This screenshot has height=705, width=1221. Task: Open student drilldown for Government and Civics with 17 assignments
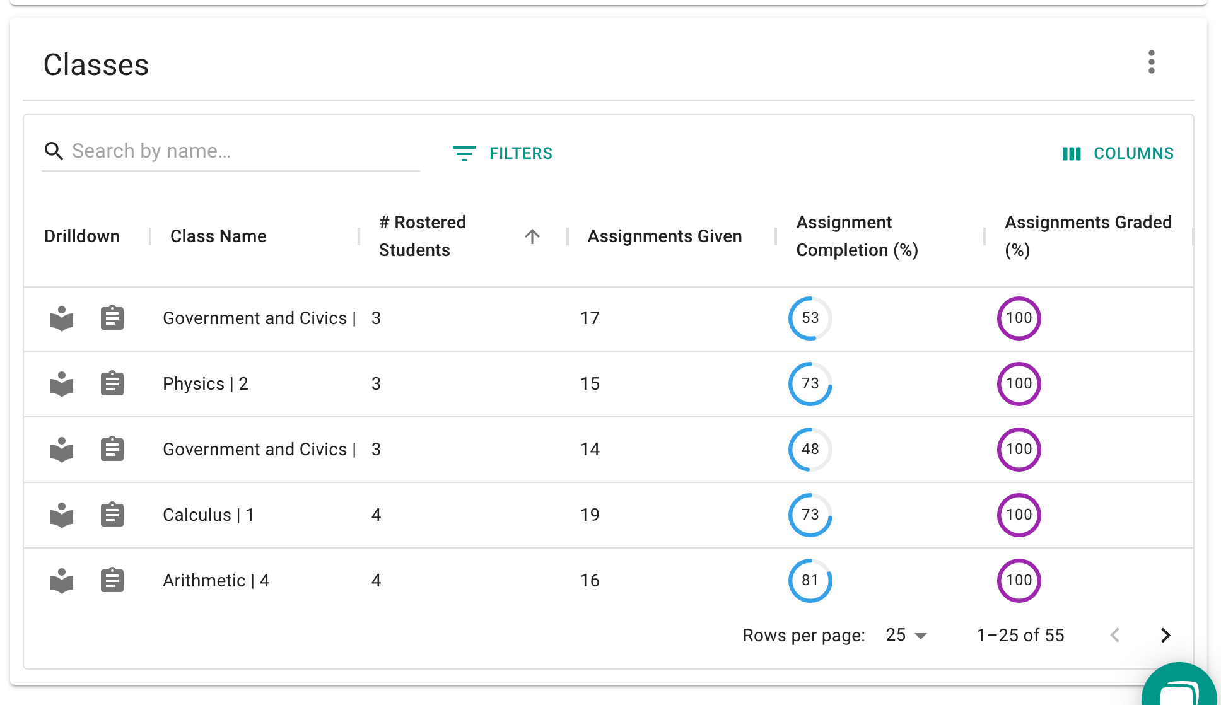(x=62, y=318)
